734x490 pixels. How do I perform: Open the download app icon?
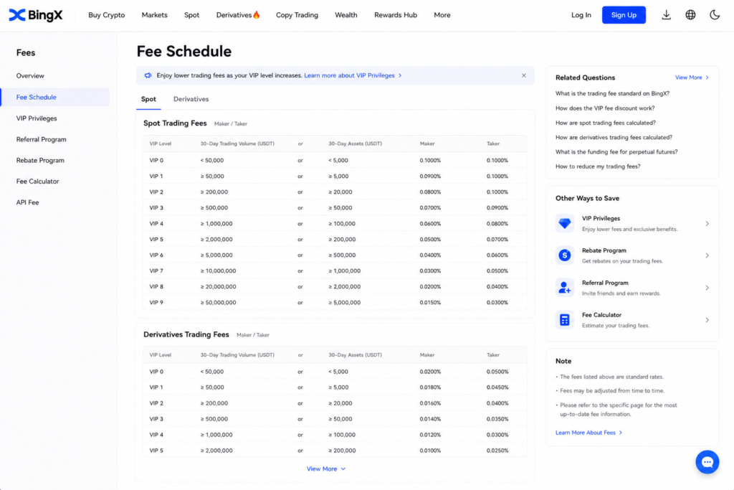[x=666, y=15]
